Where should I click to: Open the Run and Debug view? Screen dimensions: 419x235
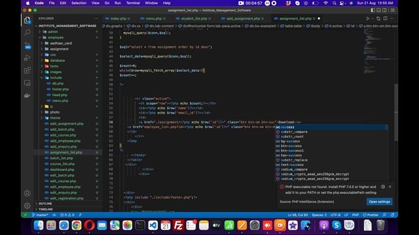(27, 58)
